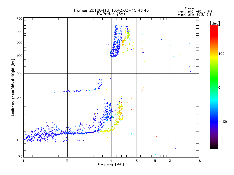The height and width of the screenshot is (175, 234).
Task: Click the x-axis '10' tick label
Action: 169,161
